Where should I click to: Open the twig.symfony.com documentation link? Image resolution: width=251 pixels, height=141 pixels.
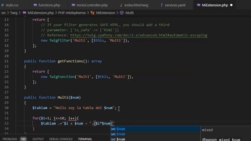[x=138, y=35]
